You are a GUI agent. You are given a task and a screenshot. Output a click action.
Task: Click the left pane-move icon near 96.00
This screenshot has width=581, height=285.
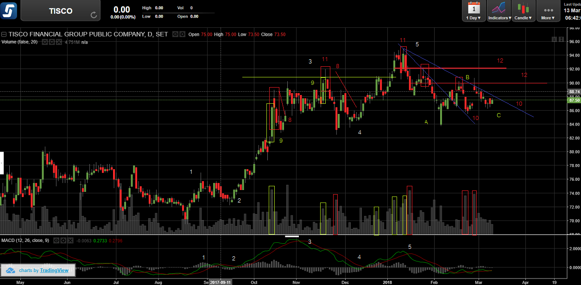pos(554,40)
